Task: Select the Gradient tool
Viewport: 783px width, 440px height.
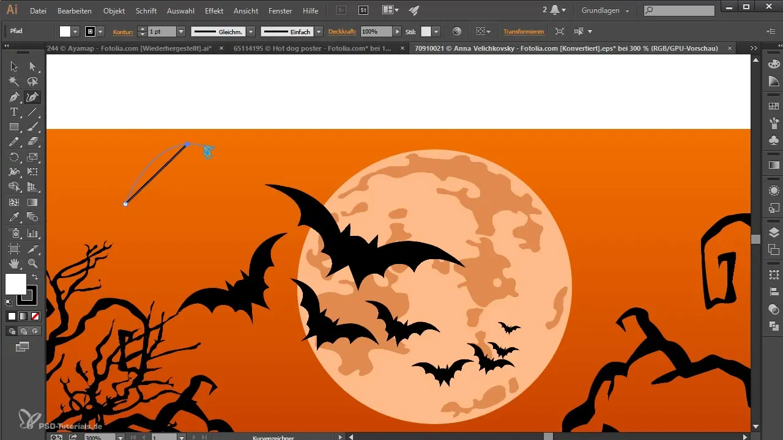Action: click(x=32, y=202)
